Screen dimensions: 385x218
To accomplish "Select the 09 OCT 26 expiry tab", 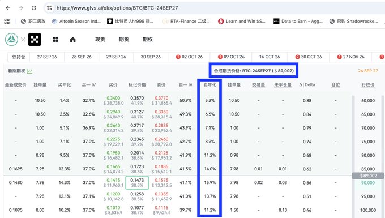I will 231,57.
